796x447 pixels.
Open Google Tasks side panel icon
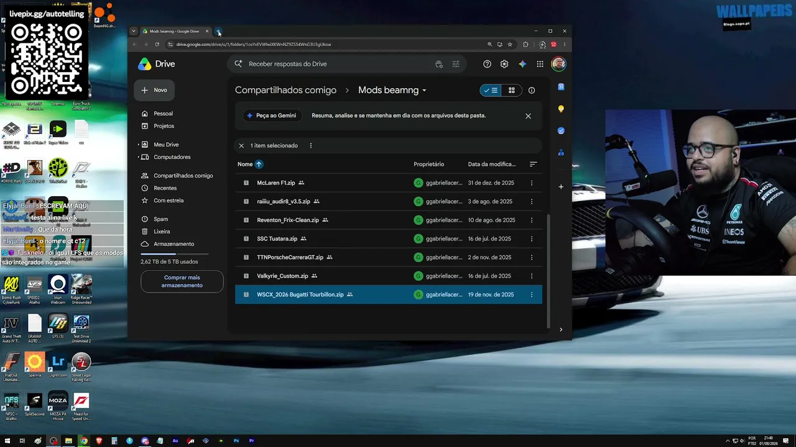pos(561,130)
